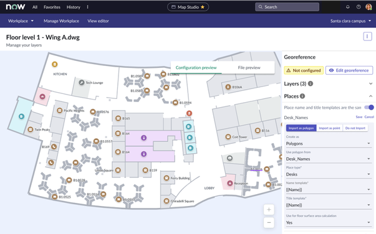Switch to the File preview tab
Viewport: 376px width, 234px height.
pyautogui.click(x=249, y=68)
